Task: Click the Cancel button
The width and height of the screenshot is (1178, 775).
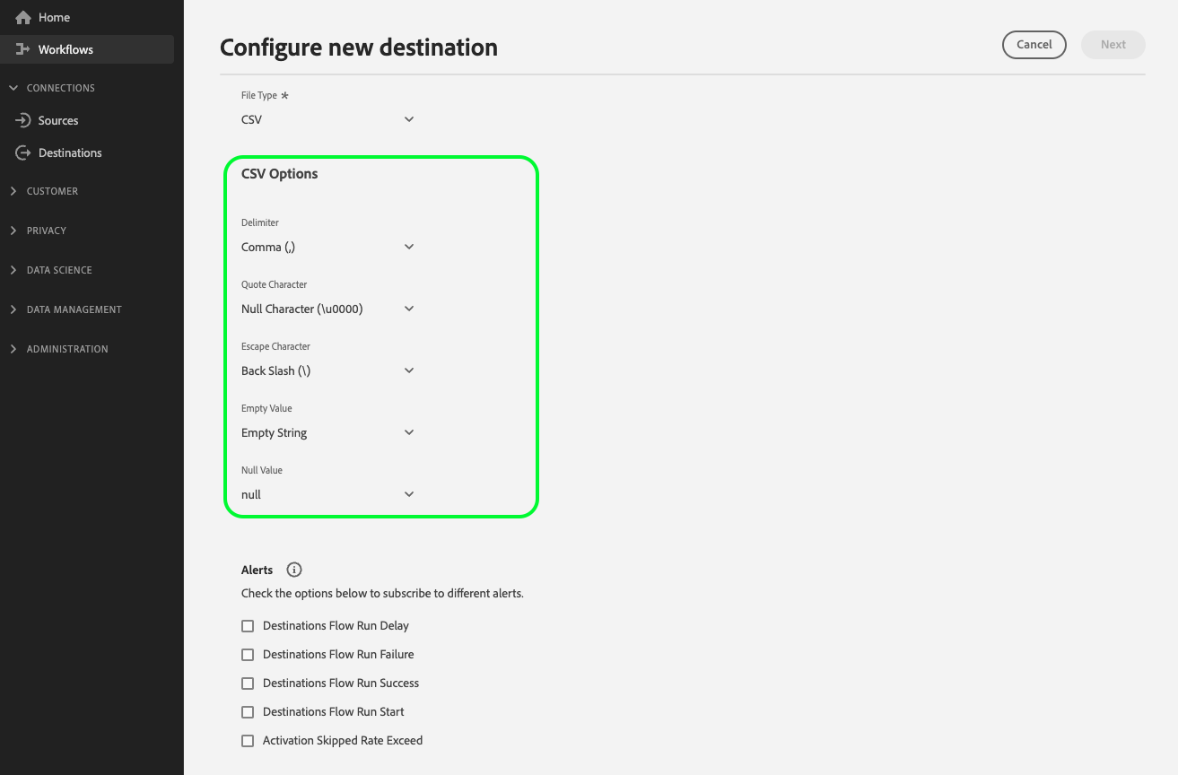Action: 1034,45
